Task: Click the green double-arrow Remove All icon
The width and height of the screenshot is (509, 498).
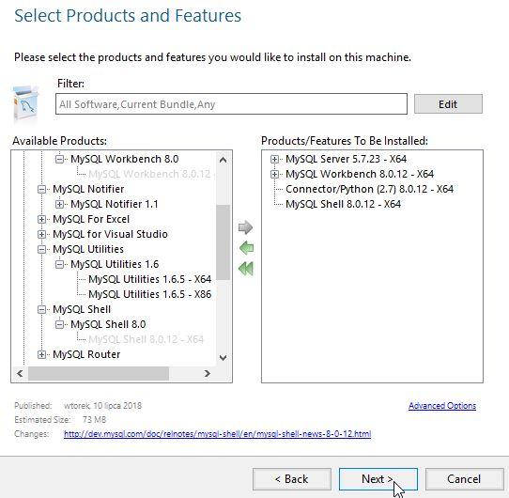Action: pyautogui.click(x=246, y=269)
